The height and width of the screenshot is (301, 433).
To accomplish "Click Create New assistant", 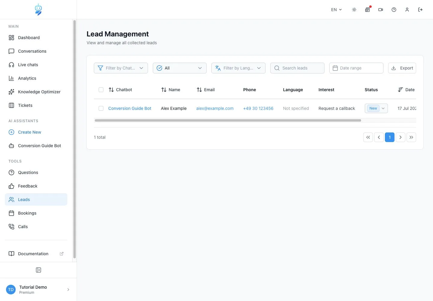I will pyautogui.click(x=36, y=132).
